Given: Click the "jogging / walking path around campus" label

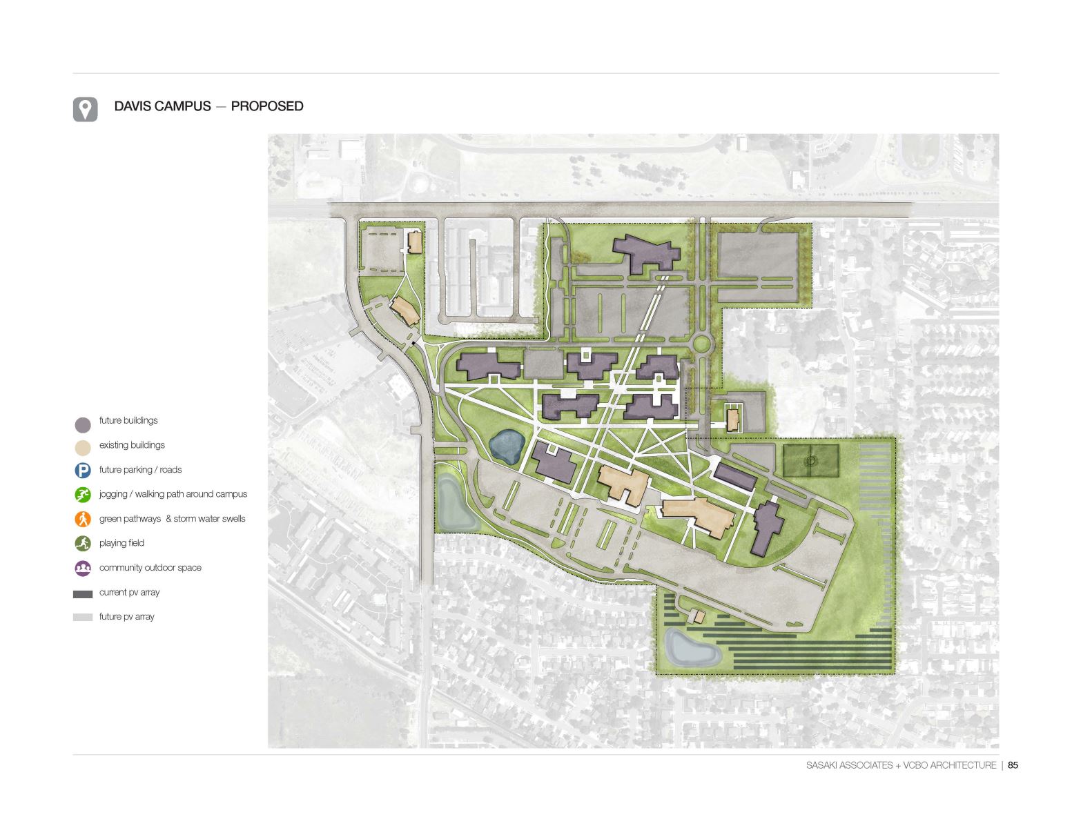Looking at the screenshot, I should 173,494.
